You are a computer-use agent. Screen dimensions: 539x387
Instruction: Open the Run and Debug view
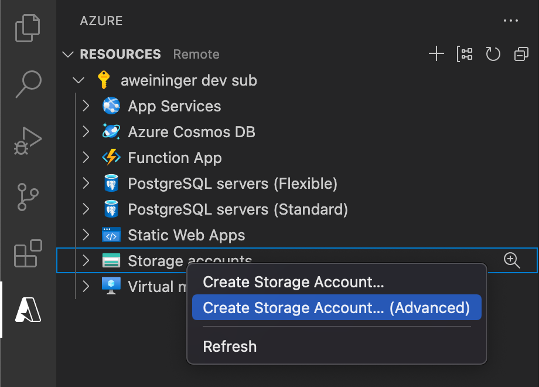28,141
